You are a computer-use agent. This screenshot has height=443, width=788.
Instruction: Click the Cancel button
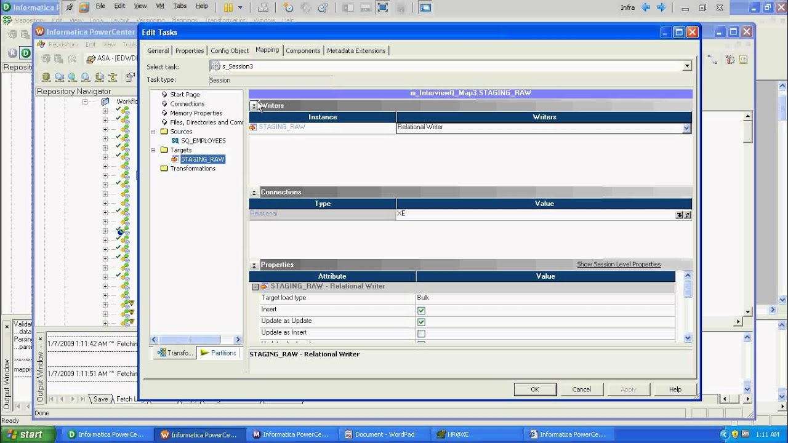tap(582, 389)
